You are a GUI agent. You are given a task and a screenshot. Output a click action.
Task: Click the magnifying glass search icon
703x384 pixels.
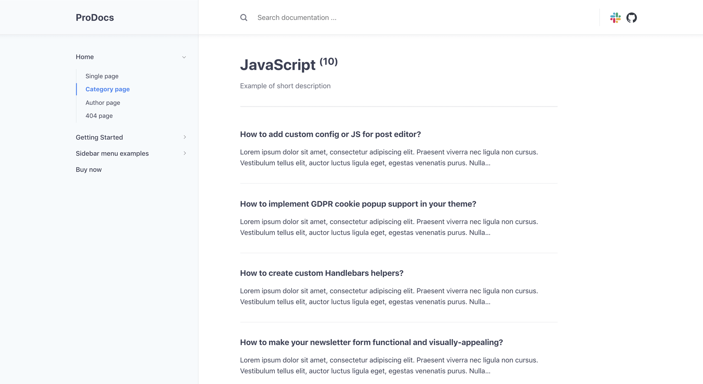(244, 18)
